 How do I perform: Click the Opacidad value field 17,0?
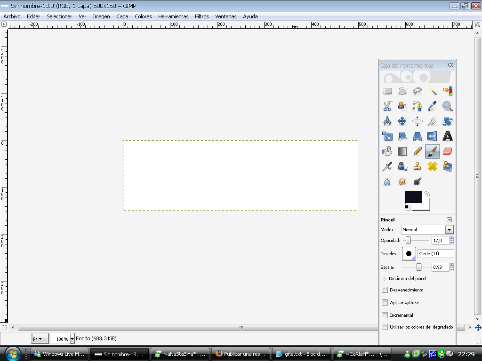click(x=440, y=240)
